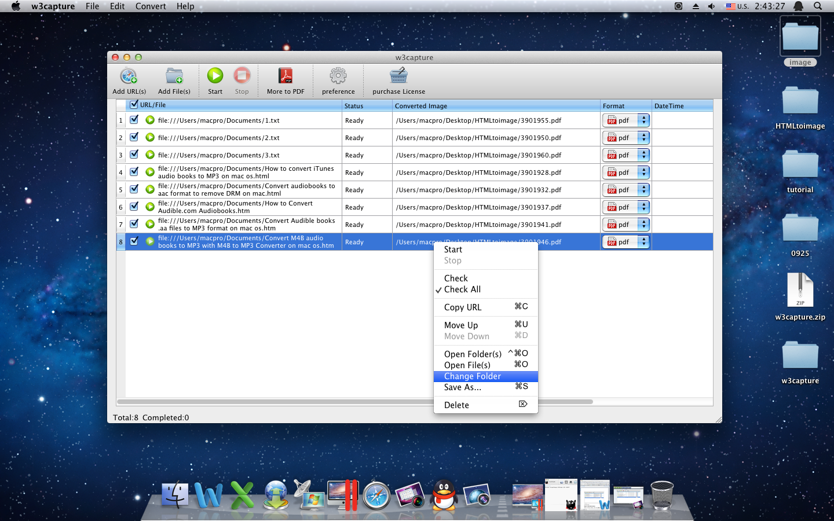
Task: Open the pdf format dropdown for row 4
Action: 626,173
